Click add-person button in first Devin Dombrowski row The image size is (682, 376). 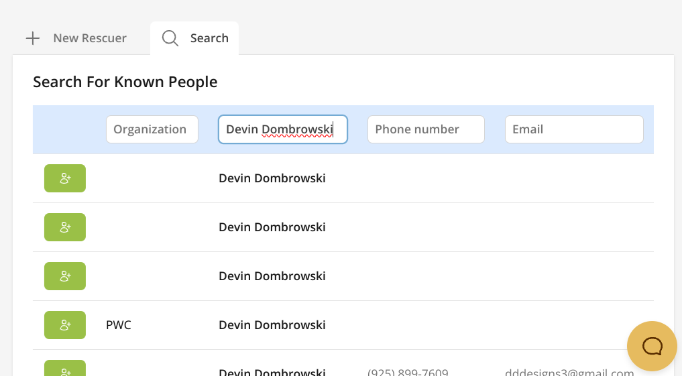point(65,178)
